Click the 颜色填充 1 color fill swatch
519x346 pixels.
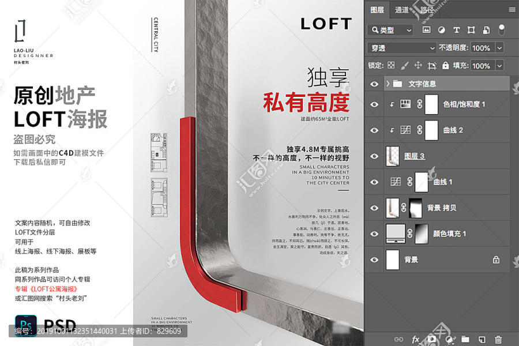(396, 234)
